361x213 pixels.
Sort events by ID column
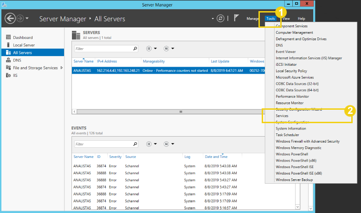pos(98,157)
